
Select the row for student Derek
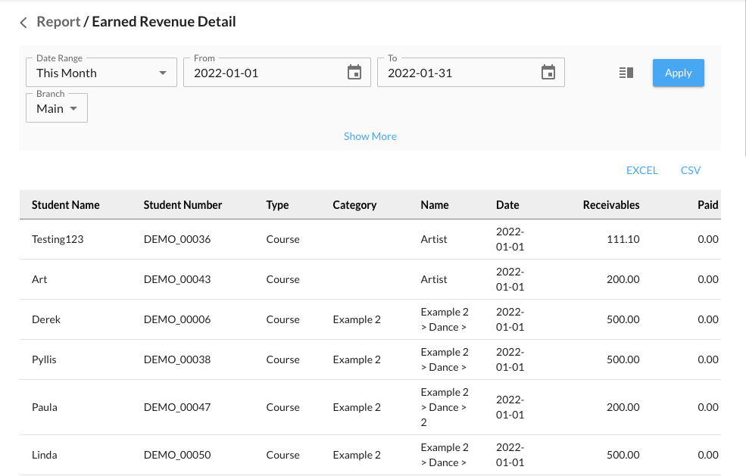point(46,319)
